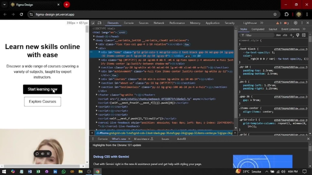The height and width of the screenshot is (175, 312).
Task: Close the What's new drawer tab
Action: [129, 139]
